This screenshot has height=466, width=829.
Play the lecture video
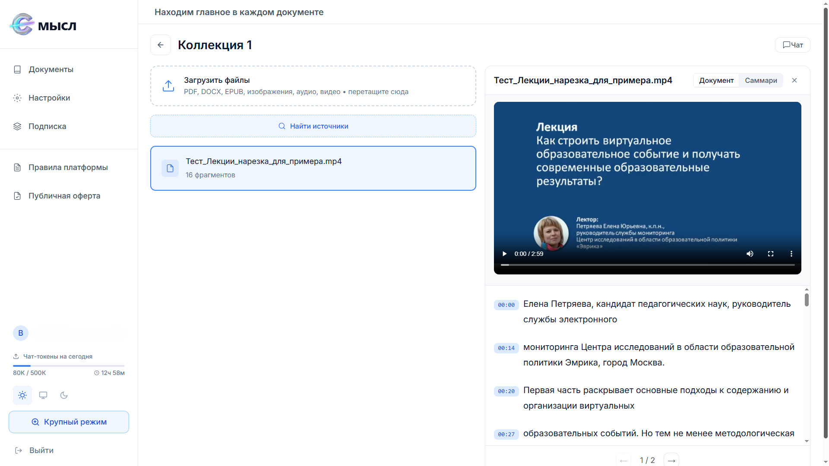pos(504,254)
